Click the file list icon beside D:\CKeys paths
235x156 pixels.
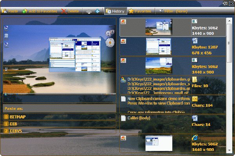[123, 80]
